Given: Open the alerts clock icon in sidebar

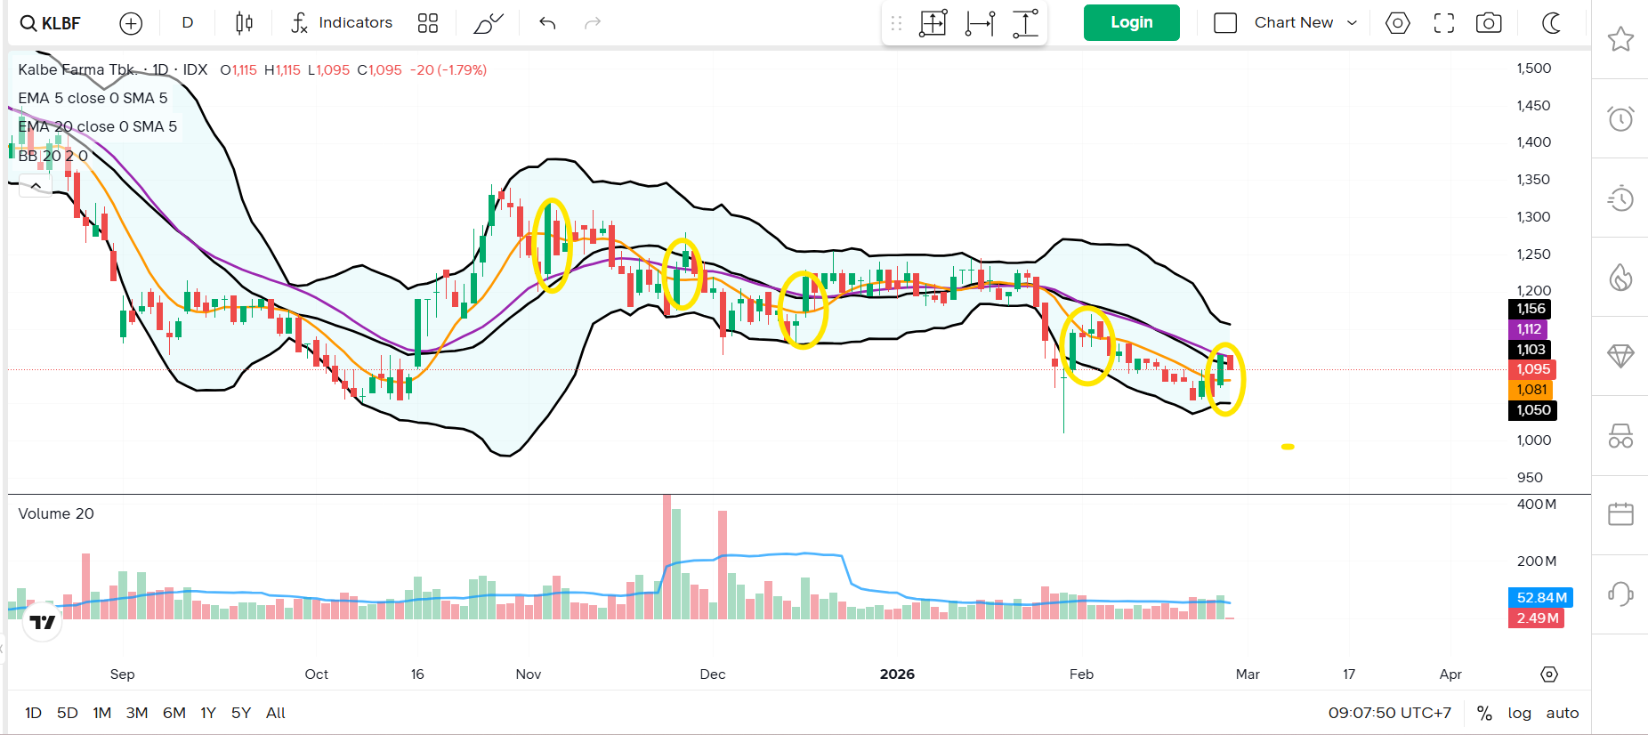Looking at the screenshot, I should click(x=1620, y=118).
